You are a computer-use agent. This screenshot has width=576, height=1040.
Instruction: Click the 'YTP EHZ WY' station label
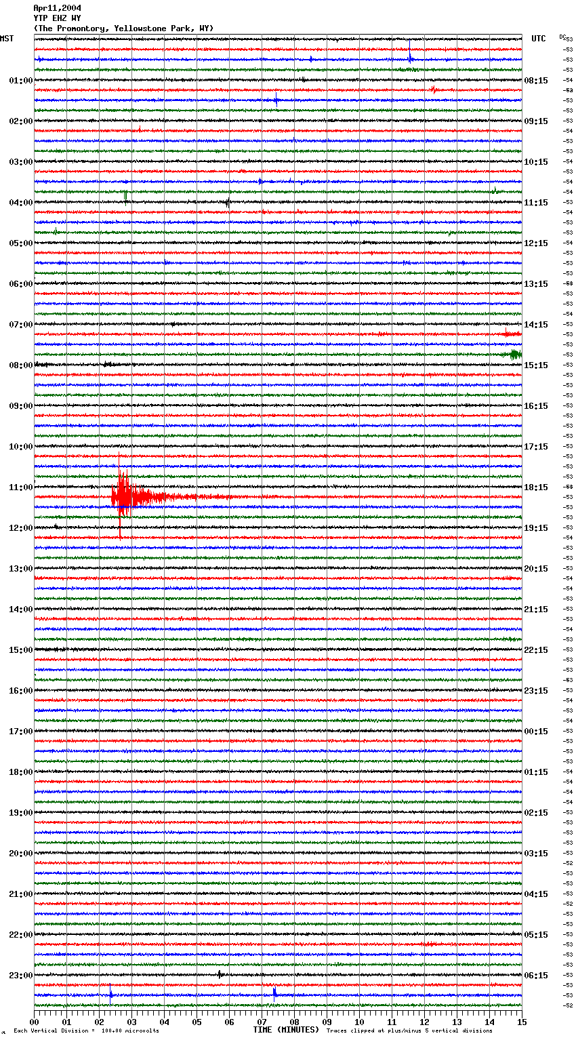pos(57,18)
